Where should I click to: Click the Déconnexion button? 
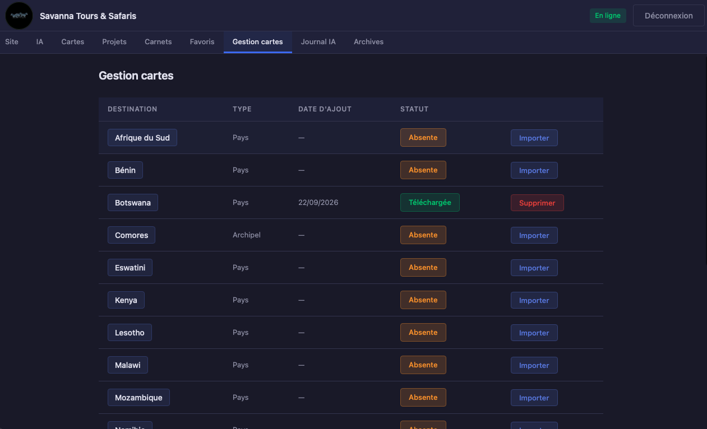(668, 16)
